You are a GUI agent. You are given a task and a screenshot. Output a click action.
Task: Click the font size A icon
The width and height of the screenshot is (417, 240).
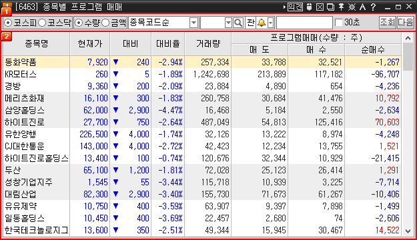tap(362, 7)
